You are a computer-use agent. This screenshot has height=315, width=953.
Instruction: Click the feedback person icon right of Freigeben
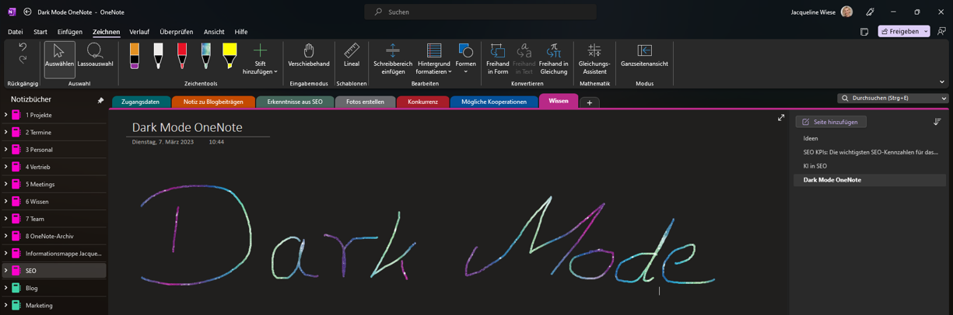[x=941, y=32]
